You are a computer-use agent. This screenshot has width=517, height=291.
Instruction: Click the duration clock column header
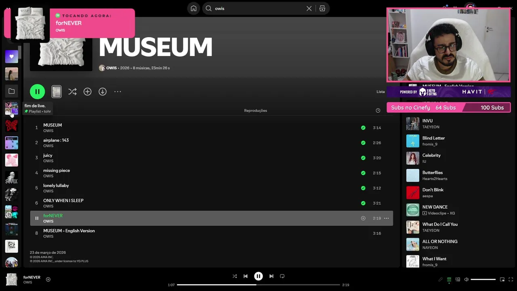(x=378, y=111)
